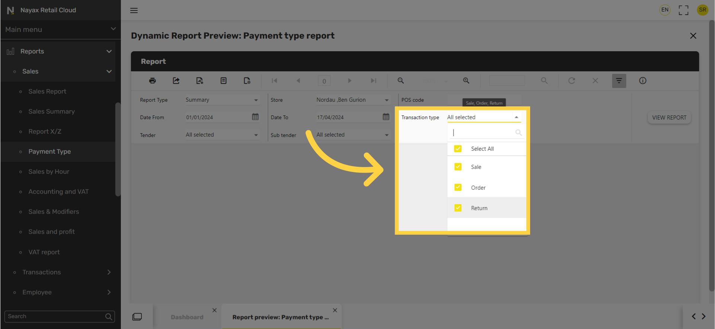Open the hamburger menu icon
Screen dimensions: 715x329
click(x=134, y=10)
